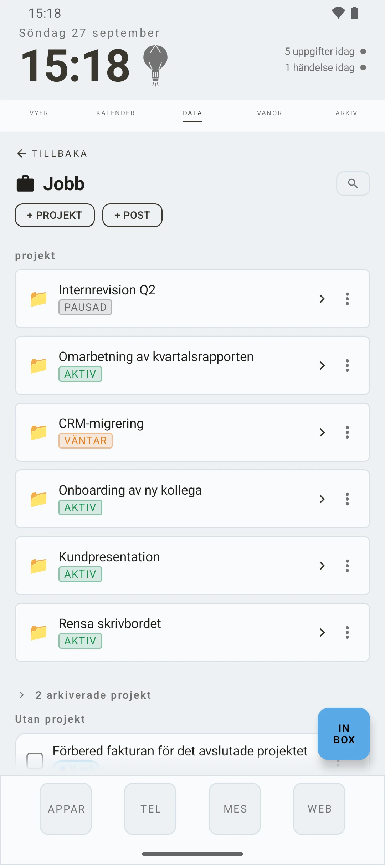Tap the folder icon for Omarbetning av kvartalsrapporten
Image resolution: width=385 pixels, height=865 pixels.
(x=38, y=365)
